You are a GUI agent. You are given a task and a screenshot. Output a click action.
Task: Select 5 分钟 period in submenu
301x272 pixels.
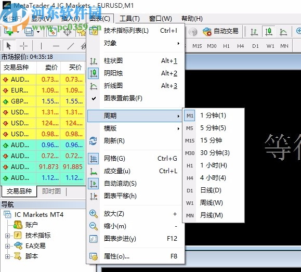click(x=213, y=128)
